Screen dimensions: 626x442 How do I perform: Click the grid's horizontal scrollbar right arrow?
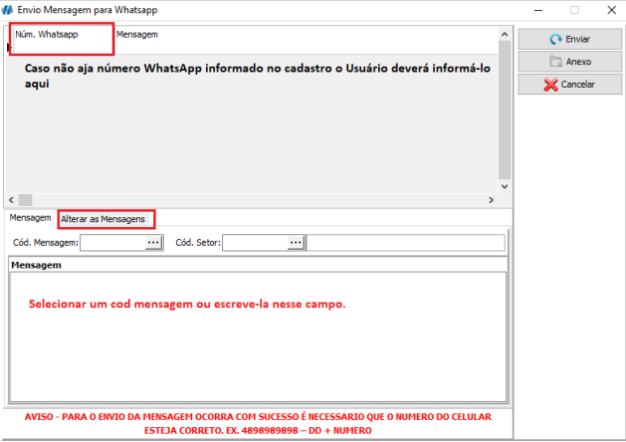[x=491, y=200]
